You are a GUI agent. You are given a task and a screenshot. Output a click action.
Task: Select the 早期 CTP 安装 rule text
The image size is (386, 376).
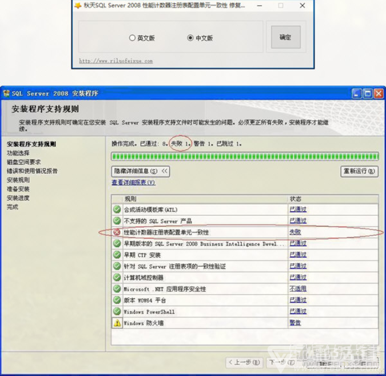pos(142,255)
